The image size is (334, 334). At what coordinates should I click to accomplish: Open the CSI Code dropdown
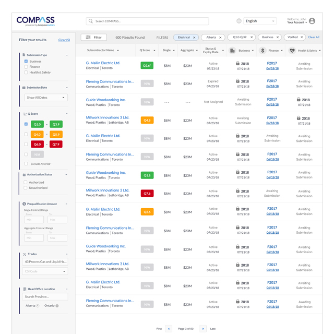[x=45, y=271]
